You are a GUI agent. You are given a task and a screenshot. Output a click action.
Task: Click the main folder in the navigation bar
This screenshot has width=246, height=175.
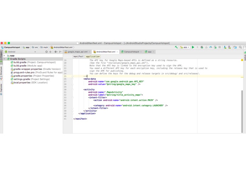[44, 47]
